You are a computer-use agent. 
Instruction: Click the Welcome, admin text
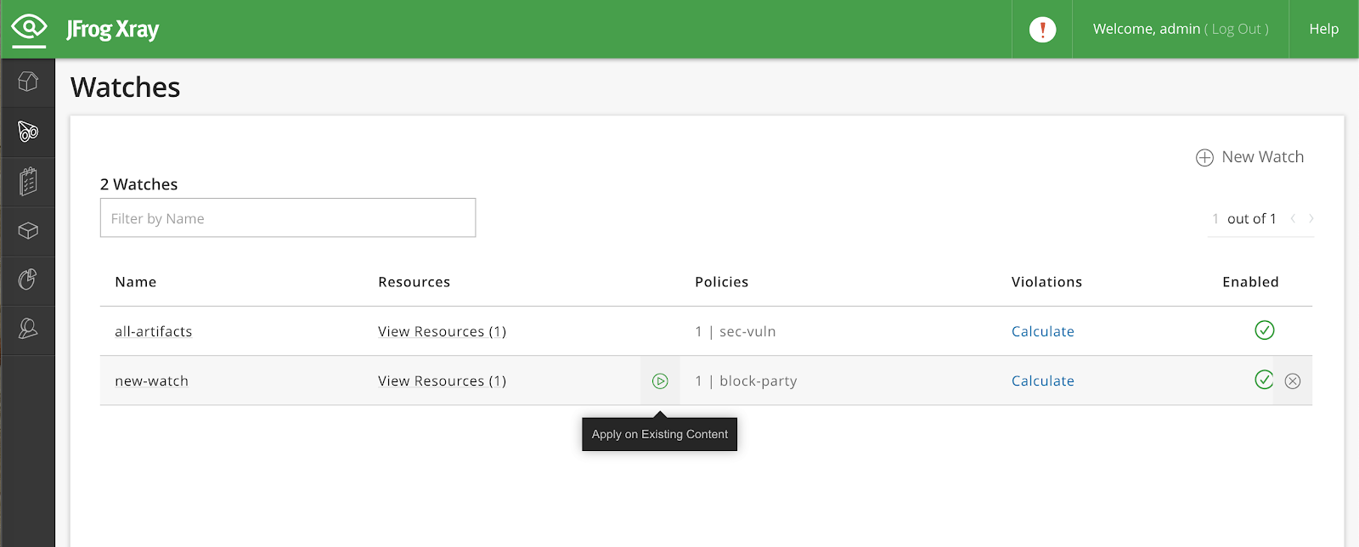pos(1147,29)
